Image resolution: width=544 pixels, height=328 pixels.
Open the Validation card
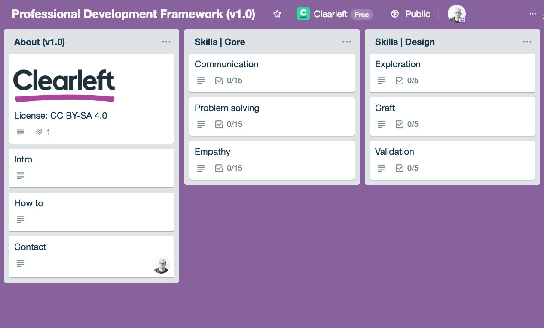tap(452, 160)
